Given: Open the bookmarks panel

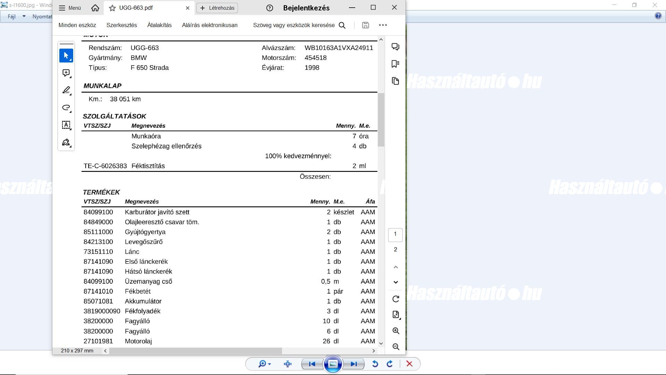Looking at the screenshot, I should click(395, 64).
